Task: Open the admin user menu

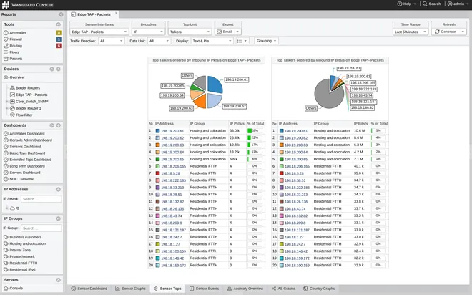Action: click(458, 4)
